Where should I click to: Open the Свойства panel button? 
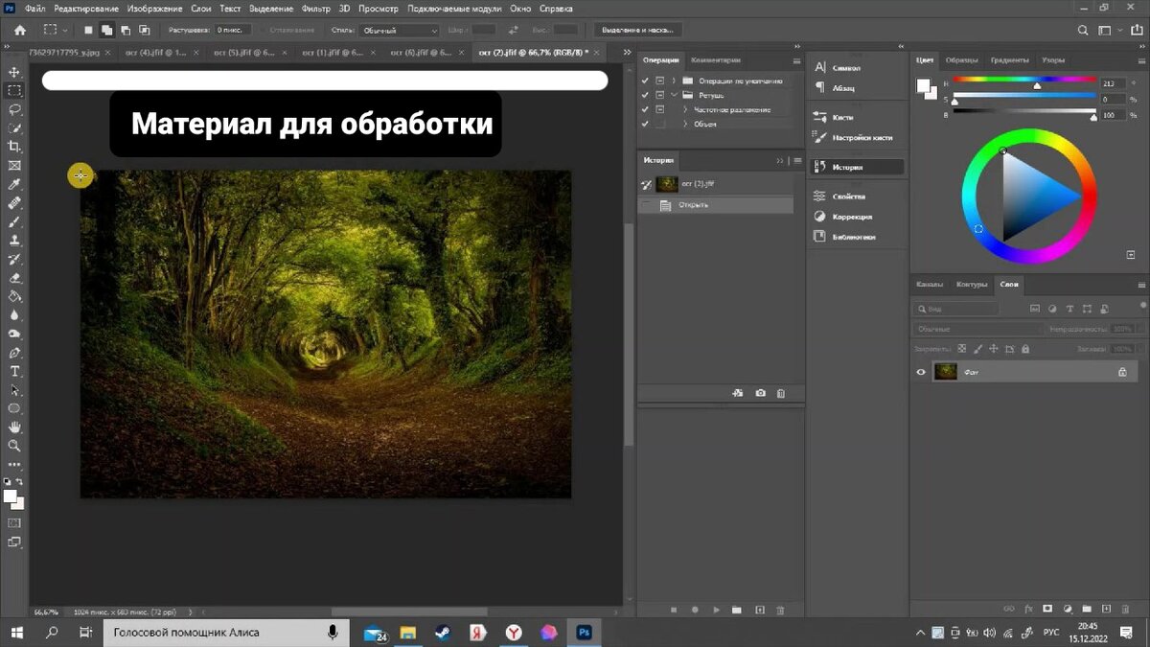(848, 196)
